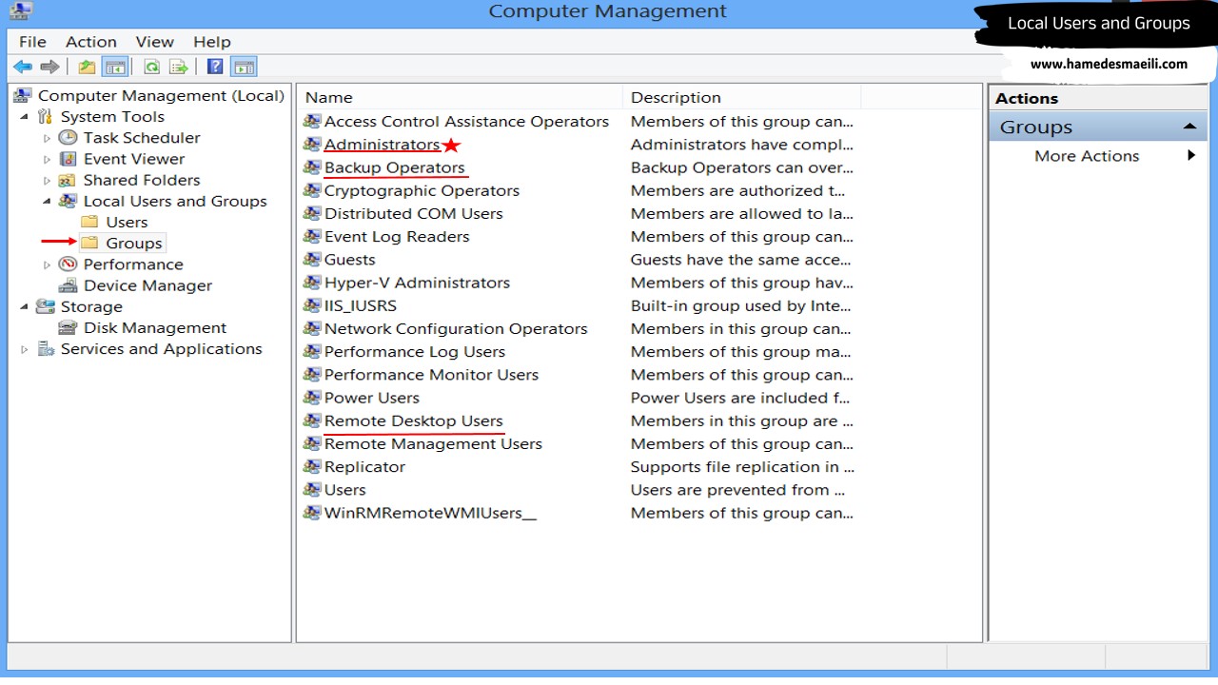Expand the Performance node
This screenshot has height=685, width=1218.
pos(47,264)
